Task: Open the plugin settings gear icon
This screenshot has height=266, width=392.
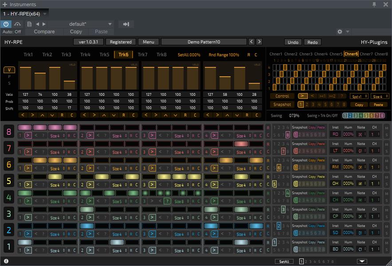Action: click(x=340, y=31)
